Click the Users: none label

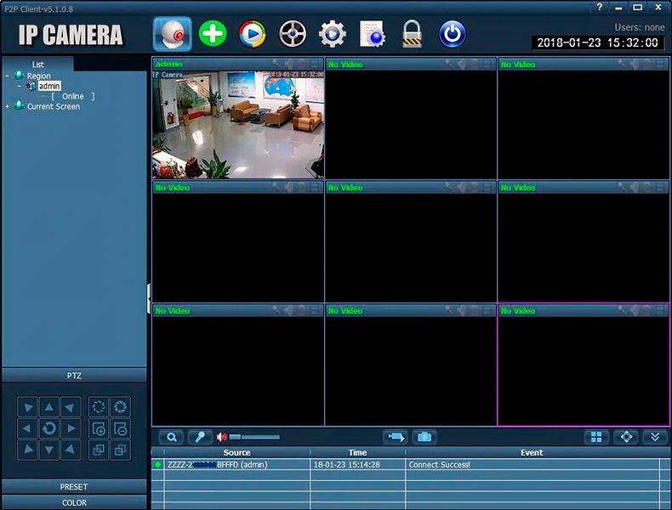tap(640, 27)
